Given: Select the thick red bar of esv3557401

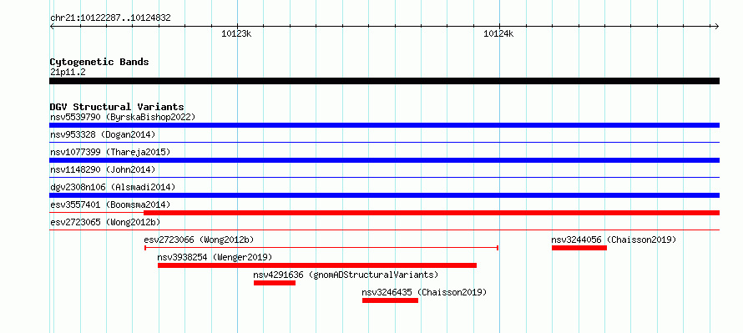Looking at the screenshot, I should [432, 213].
